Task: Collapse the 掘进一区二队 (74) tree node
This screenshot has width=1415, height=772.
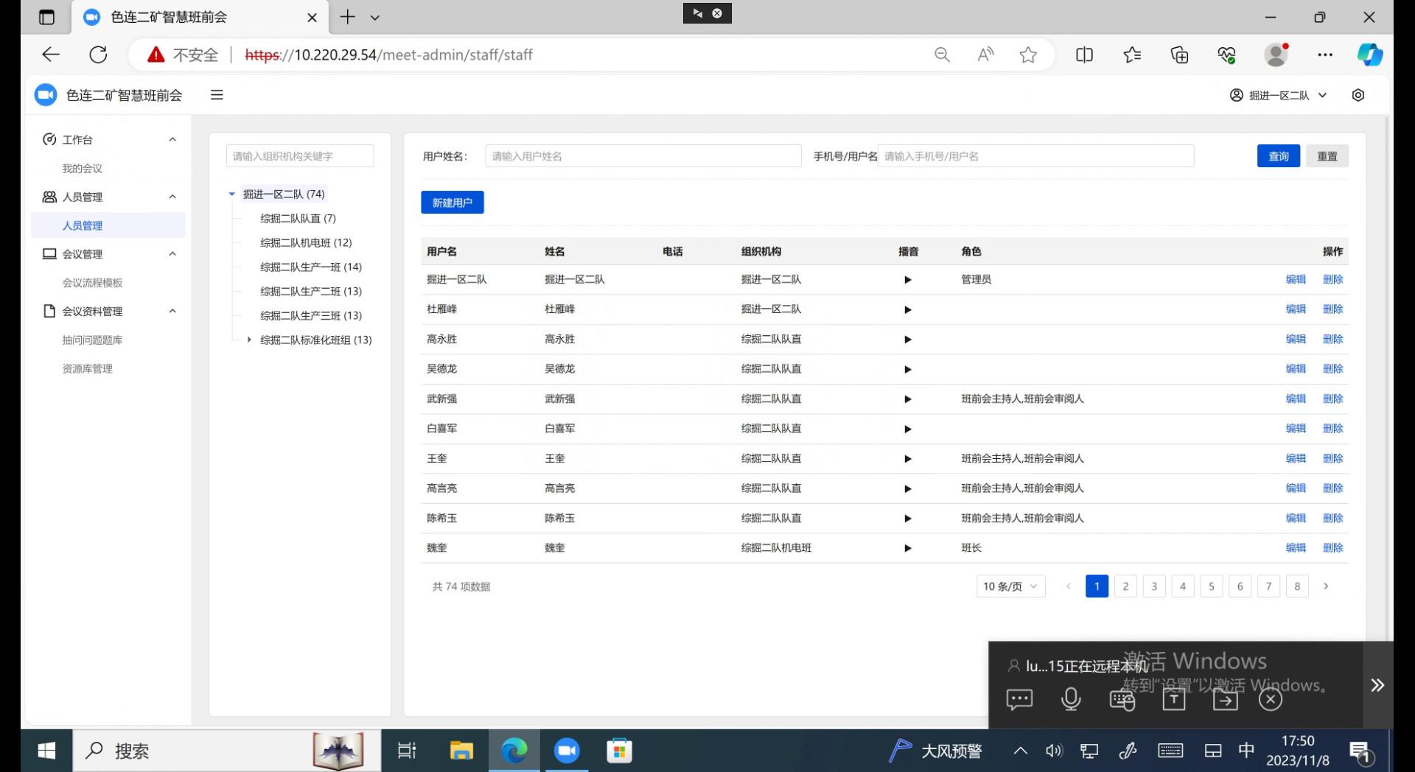Action: point(231,194)
